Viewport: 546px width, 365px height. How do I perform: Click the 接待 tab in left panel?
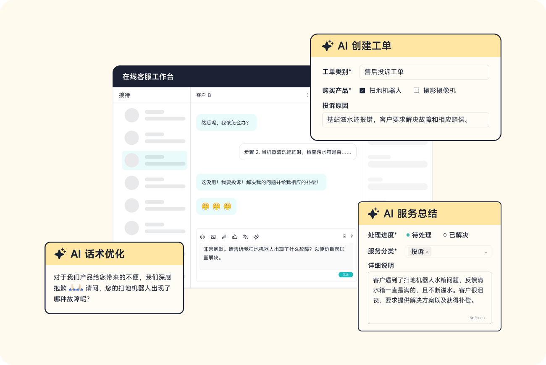124,95
